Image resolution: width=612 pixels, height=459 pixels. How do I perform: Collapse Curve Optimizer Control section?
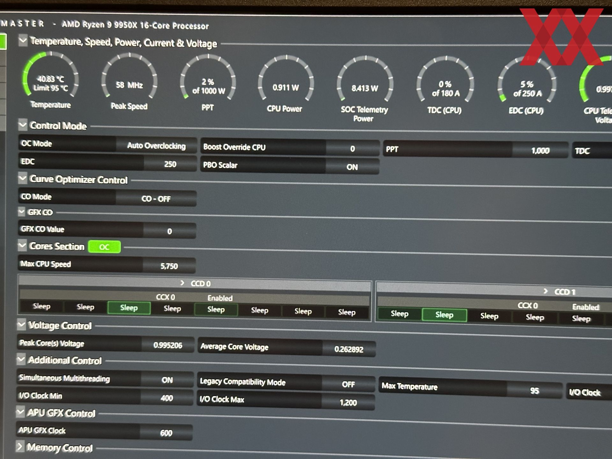pyautogui.click(x=22, y=178)
